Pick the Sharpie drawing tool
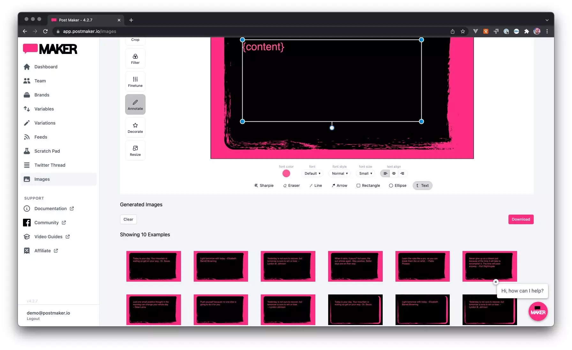 (x=264, y=186)
